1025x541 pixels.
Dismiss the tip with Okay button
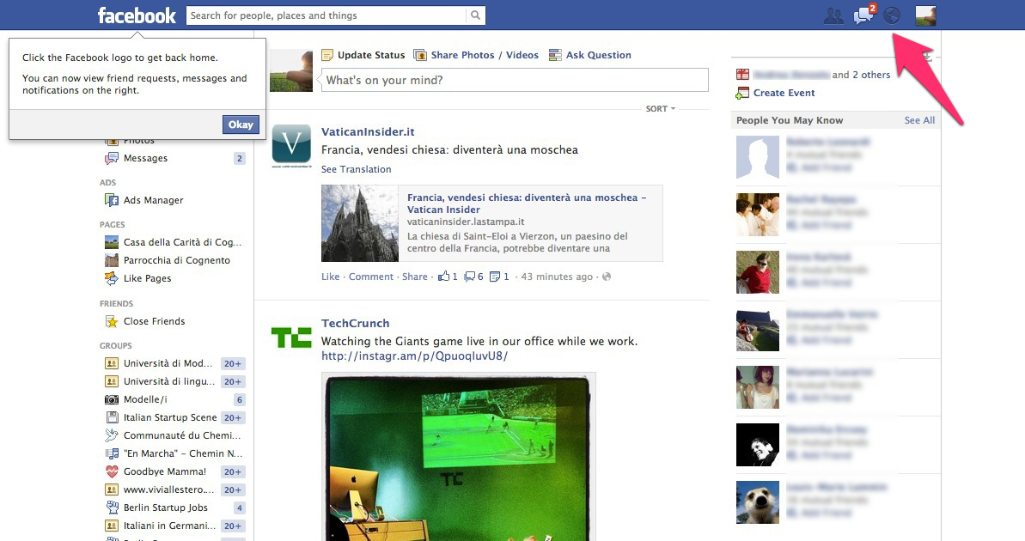[x=241, y=125]
